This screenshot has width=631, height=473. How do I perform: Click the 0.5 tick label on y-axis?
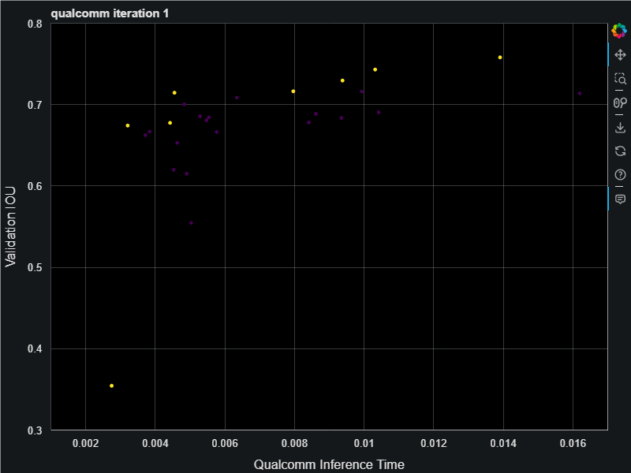[x=35, y=268]
